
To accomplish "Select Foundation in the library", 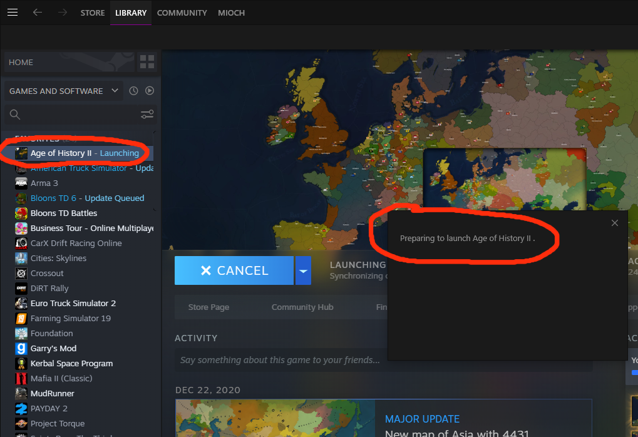I will pyautogui.click(x=52, y=334).
